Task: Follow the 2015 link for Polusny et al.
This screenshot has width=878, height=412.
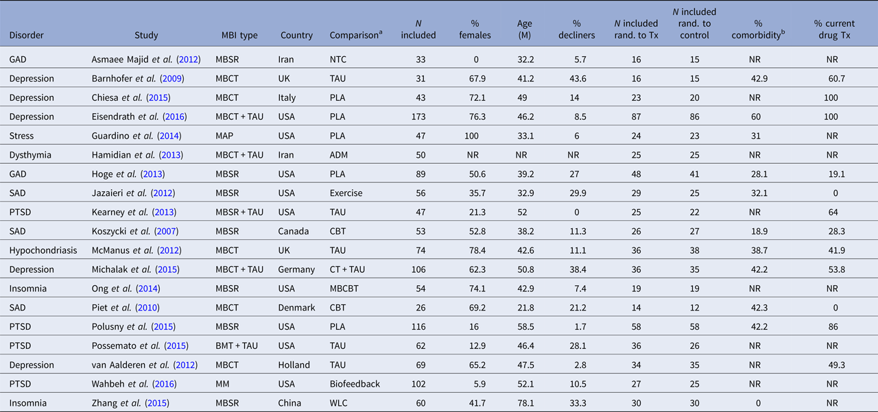Action: tap(165, 327)
